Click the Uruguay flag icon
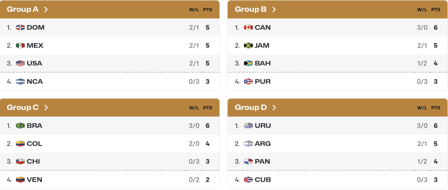The height and width of the screenshot is (190, 448). 248,126
